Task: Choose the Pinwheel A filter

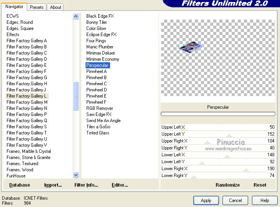Action: 96,71
